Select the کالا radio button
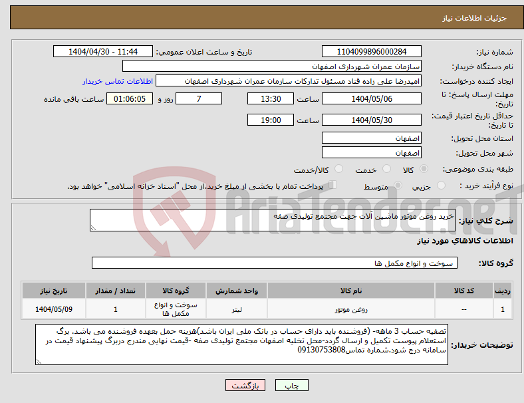Viewport: 524px width, 403px height. tap(424, 169)
